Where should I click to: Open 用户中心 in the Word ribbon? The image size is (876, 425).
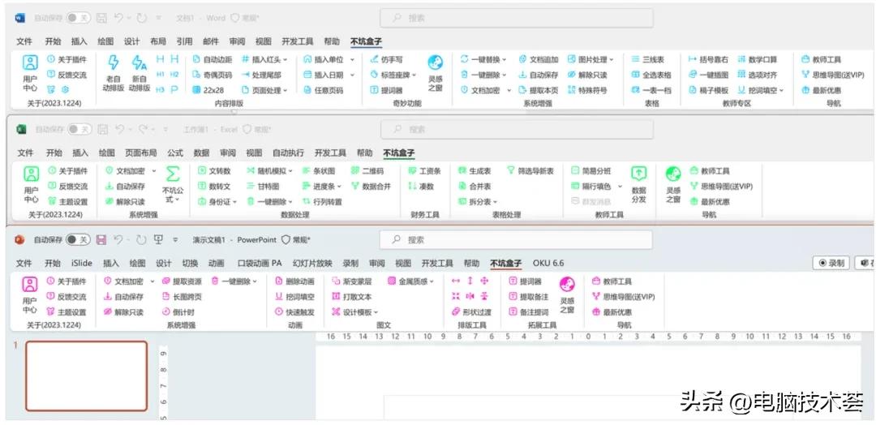coord(30,73)
